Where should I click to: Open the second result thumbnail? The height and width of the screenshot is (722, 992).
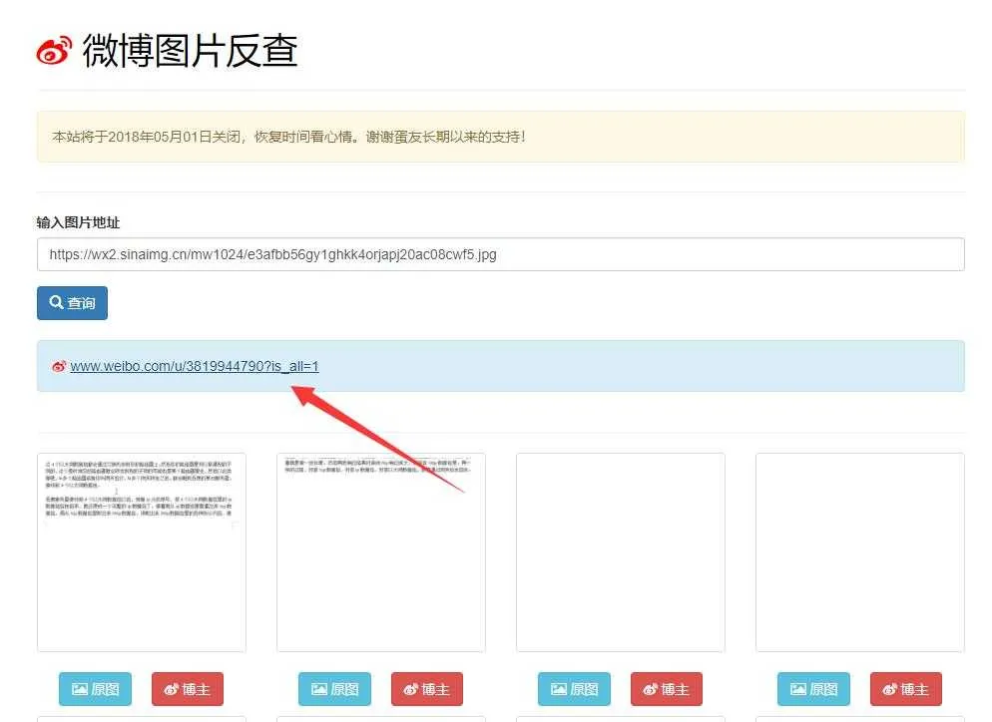[x=380, y=551]
